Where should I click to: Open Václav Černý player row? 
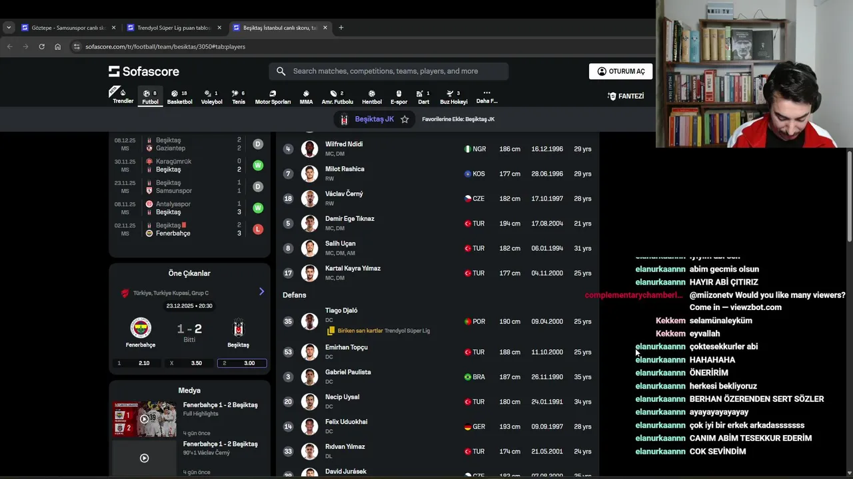pyautogui.click(x=437, y=198)
